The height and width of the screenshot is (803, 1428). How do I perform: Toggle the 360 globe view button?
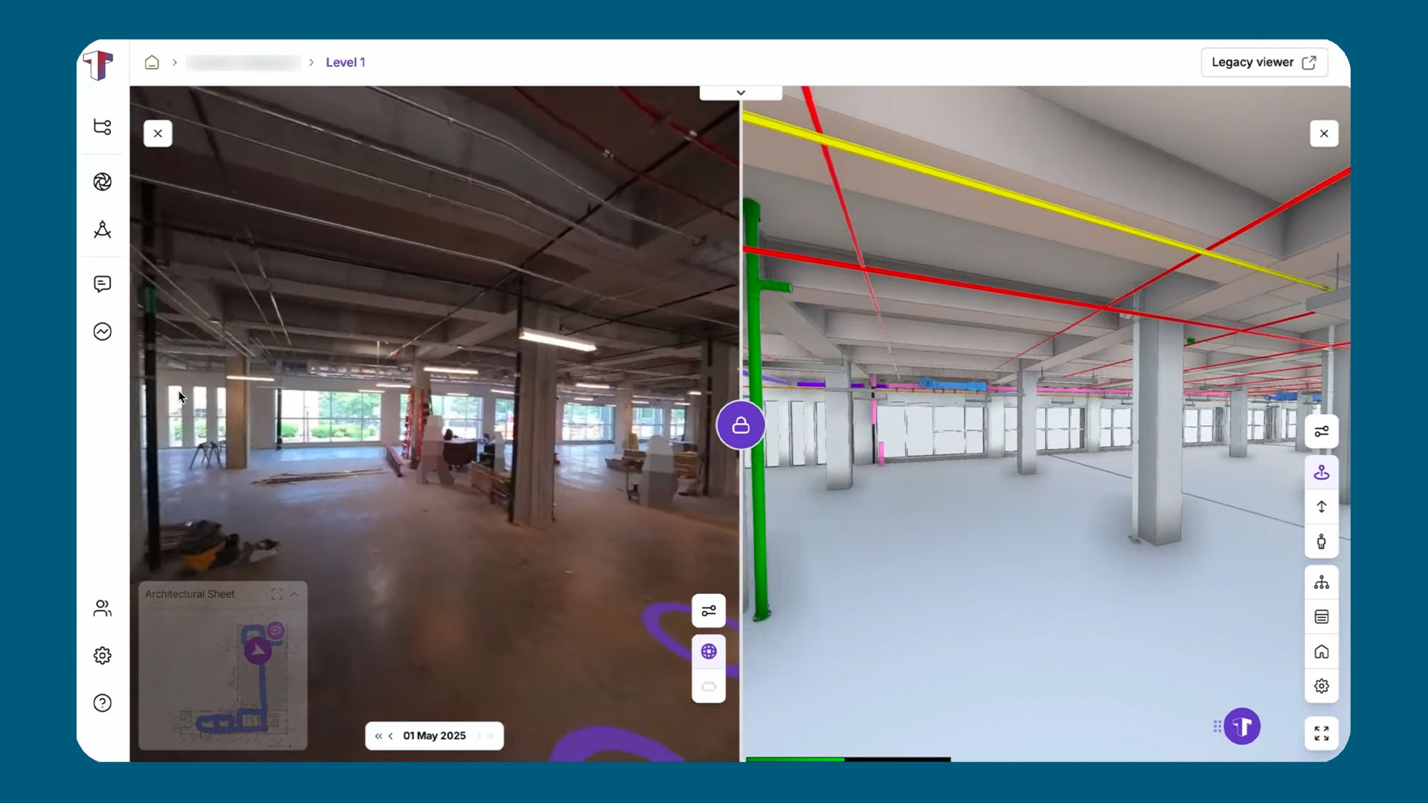[709, 651]
